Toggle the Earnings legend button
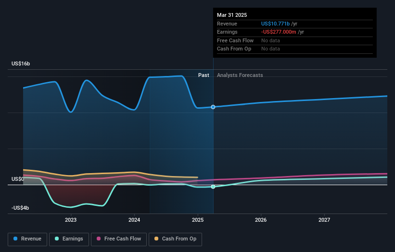 (69, 239)
